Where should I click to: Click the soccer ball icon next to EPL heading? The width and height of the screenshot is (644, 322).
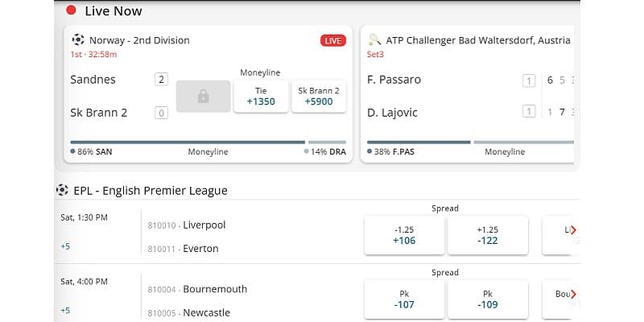62,190
